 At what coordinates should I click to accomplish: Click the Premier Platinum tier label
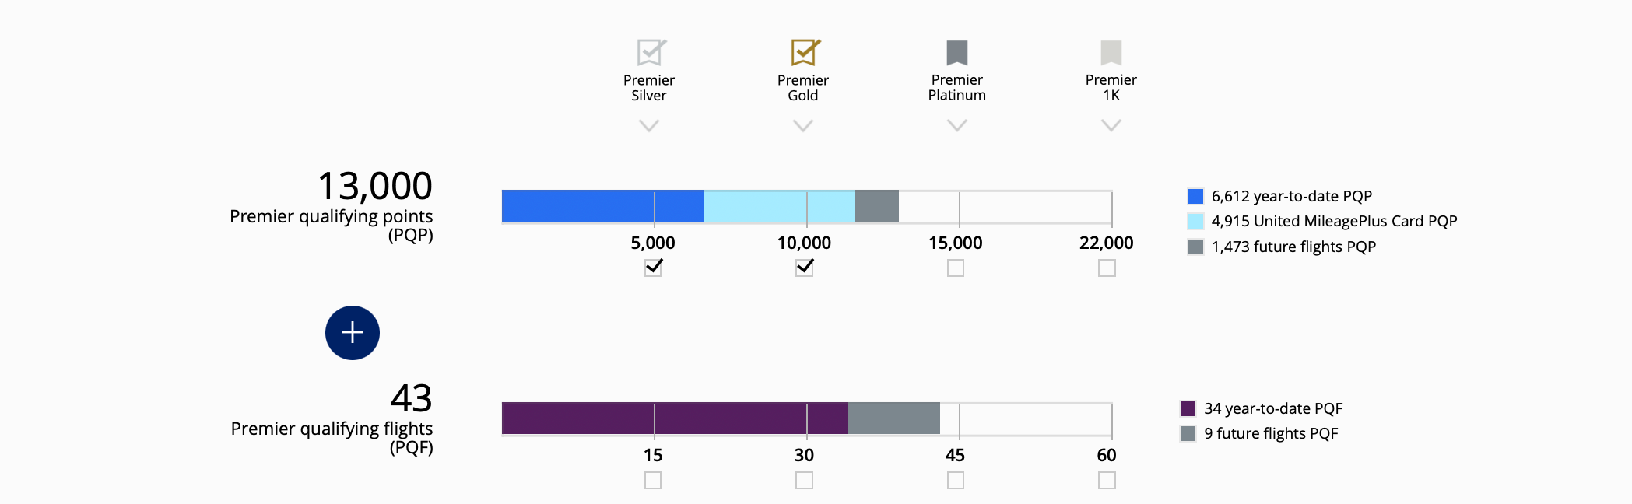coord(956,87)
